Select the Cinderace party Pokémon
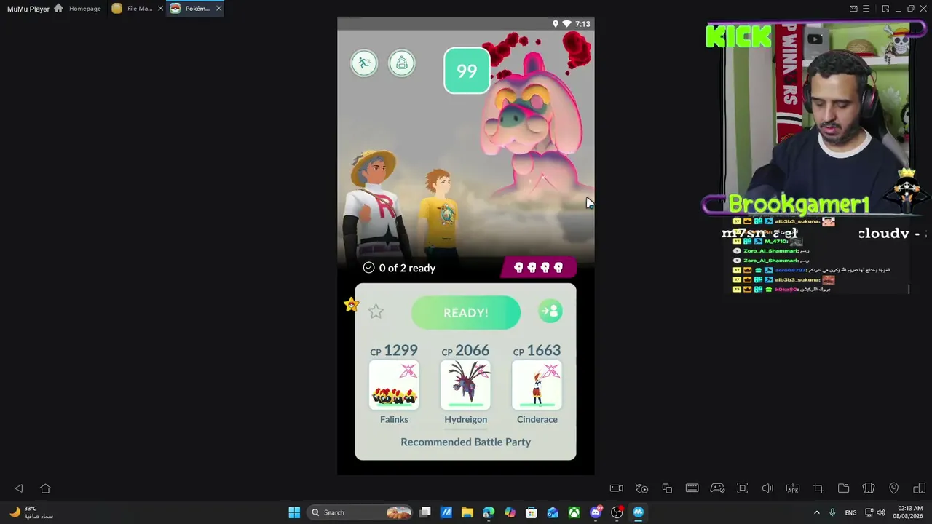 point(537,384)
